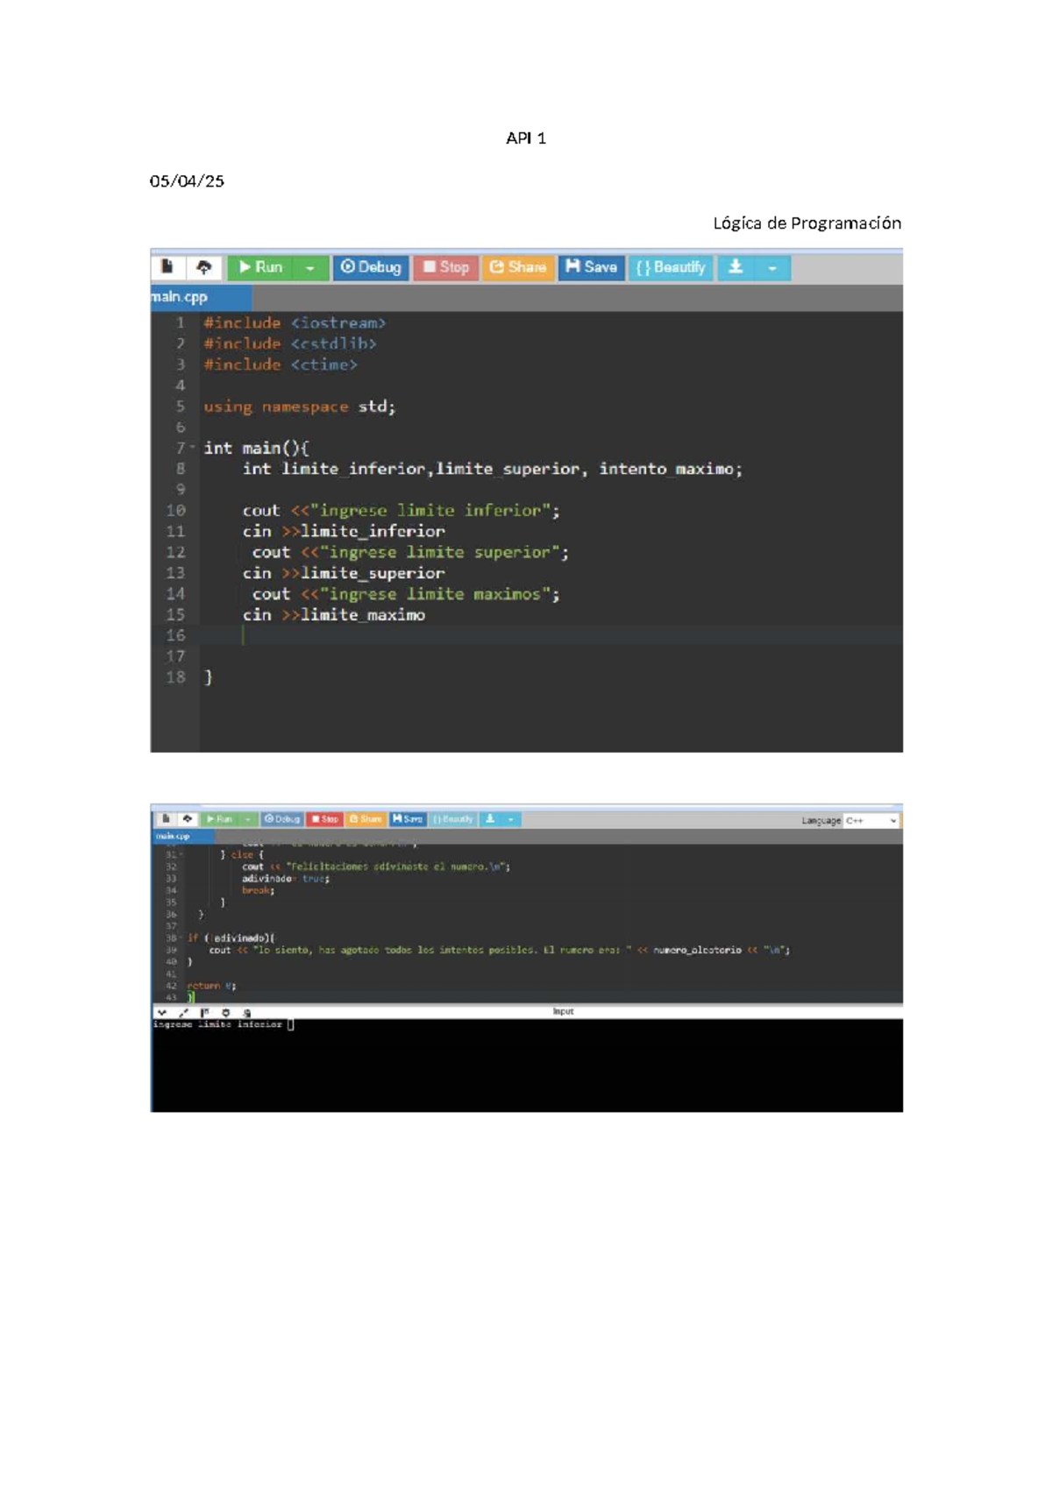Beautify the code in the upper editor
Image resolution: width=1052 pixels, height=1486 pixels.
(x=671, y=267)
